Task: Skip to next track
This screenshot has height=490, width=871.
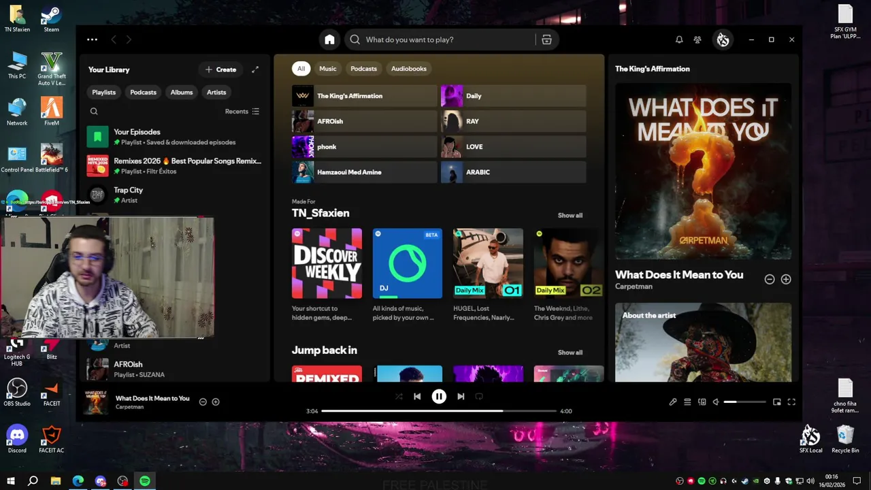Action: 461,396
